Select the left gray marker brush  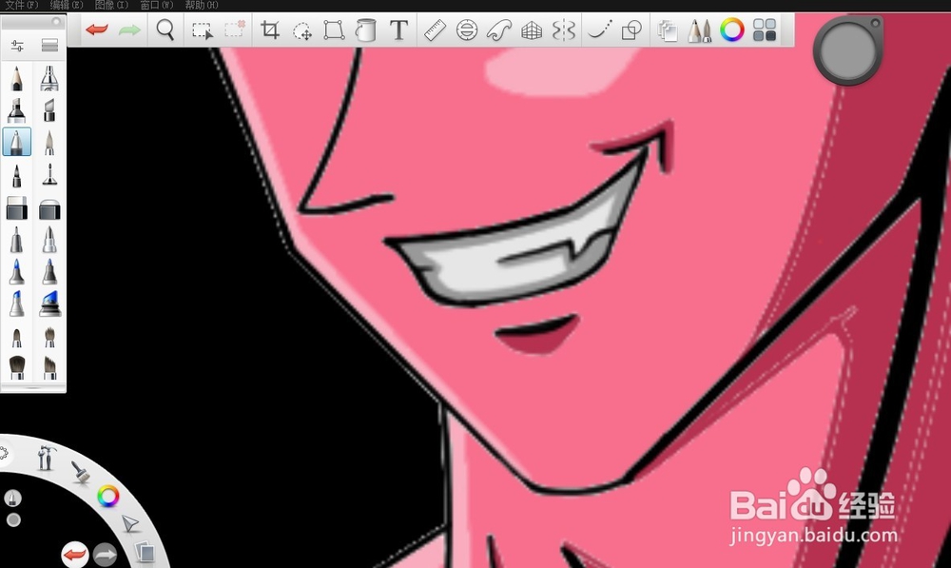click(16, 240)
